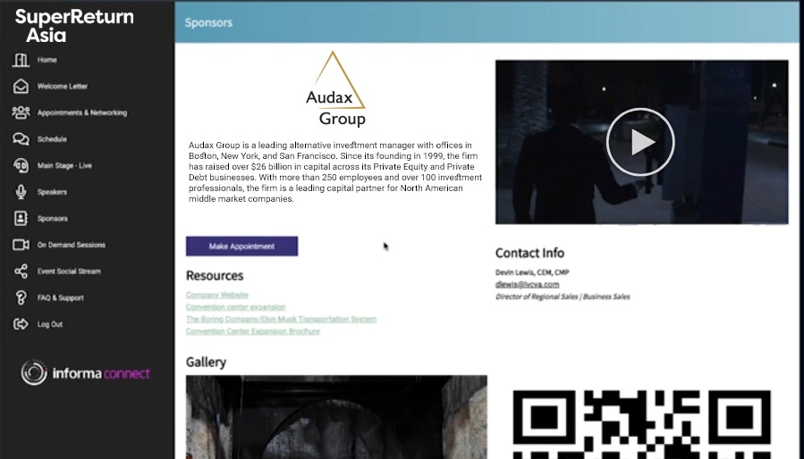804x459 pixels.
Task: Open The Boring Company Transportation System link
Action: [281, 319]
